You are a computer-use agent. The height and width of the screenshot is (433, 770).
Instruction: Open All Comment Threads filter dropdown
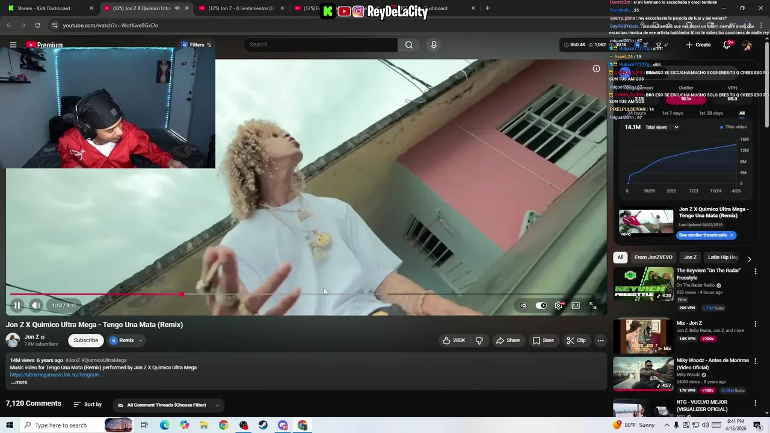point(170,405)
